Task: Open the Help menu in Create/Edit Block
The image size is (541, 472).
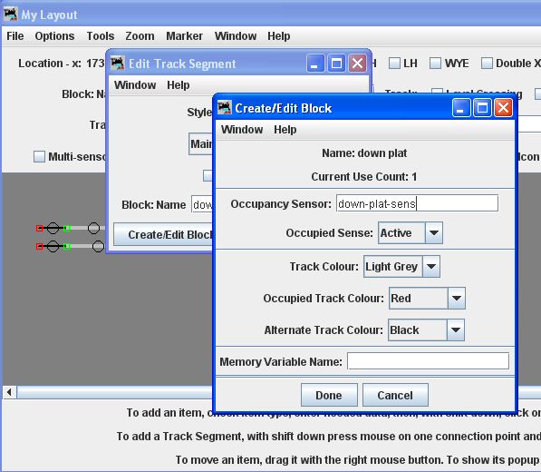Action: (x=285, y=130)
